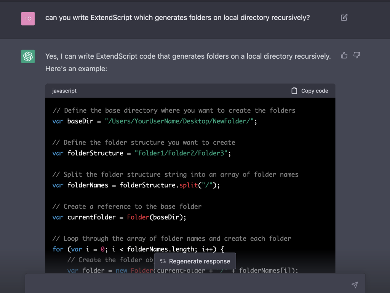
Task: Click the green ChatGPT avatar icon
Action: (x=28, y=56)
